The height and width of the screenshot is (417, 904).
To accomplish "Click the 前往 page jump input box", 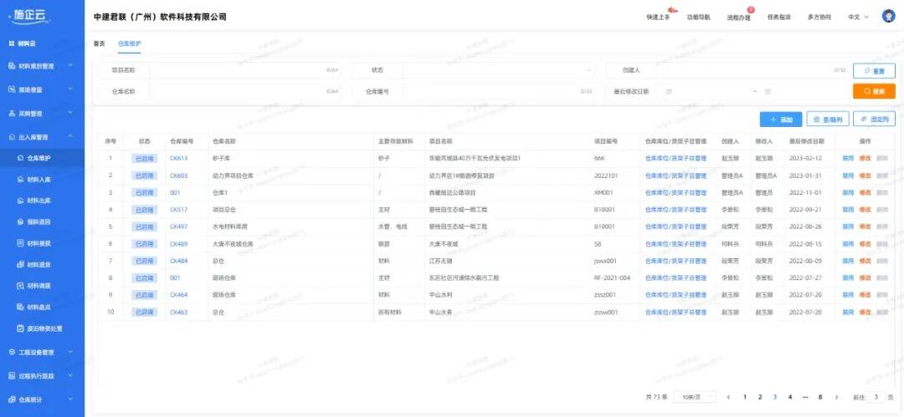I will (876, 397).
